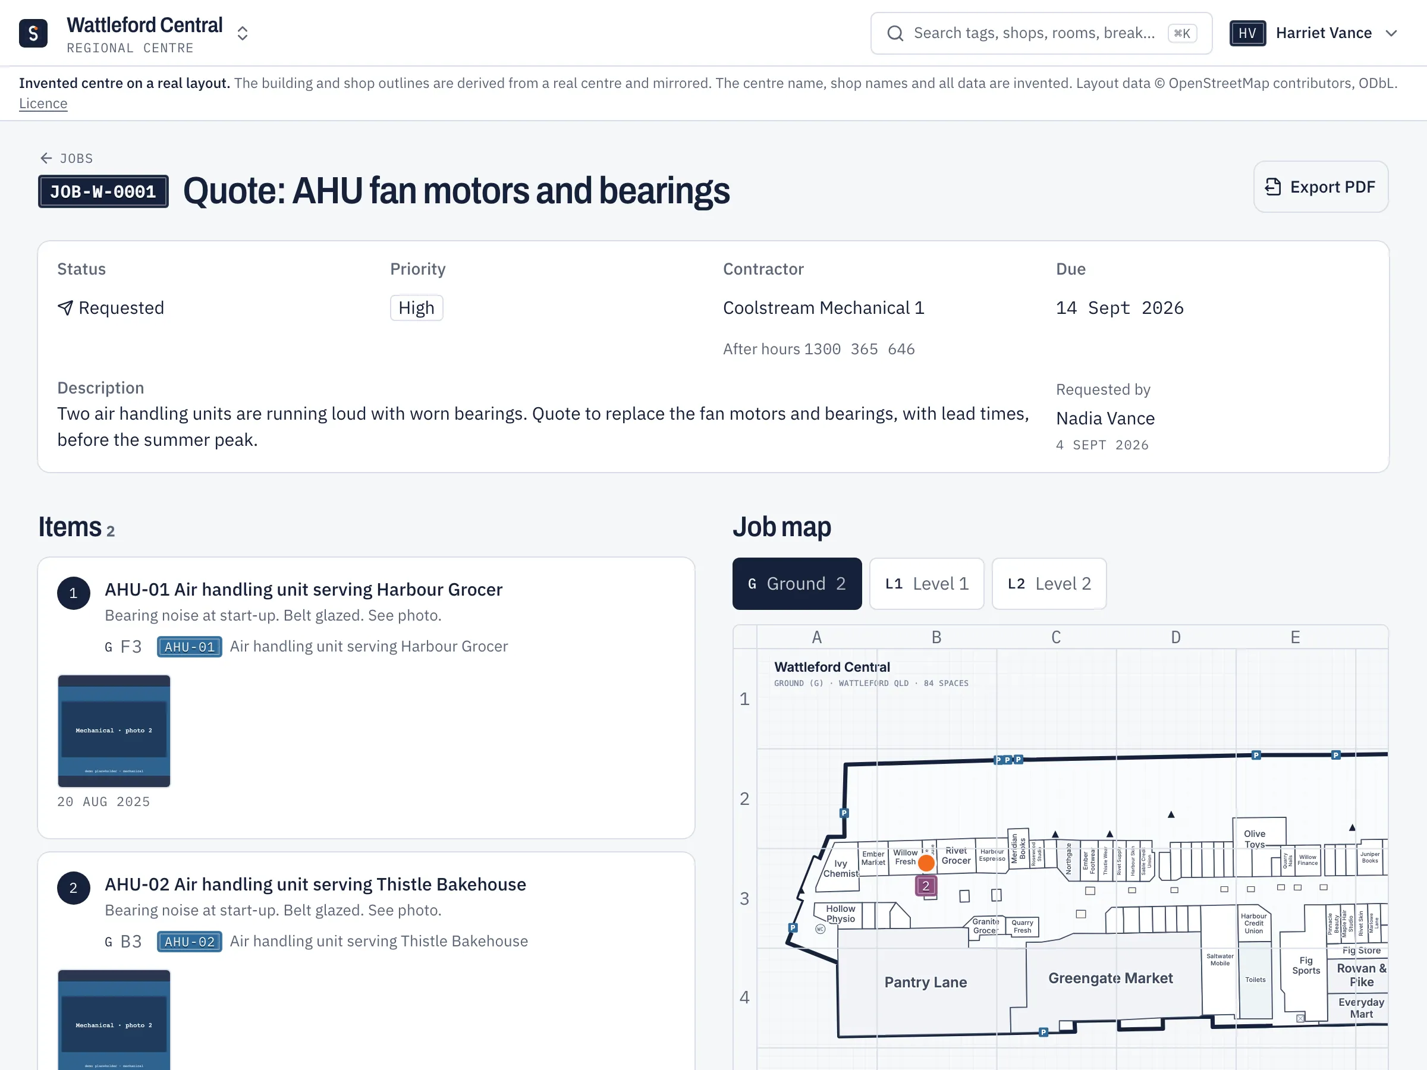The width and height of the screenshot is (1427, 1070).
Task: Switch to Level 2 map tab
Action: 1048,584
